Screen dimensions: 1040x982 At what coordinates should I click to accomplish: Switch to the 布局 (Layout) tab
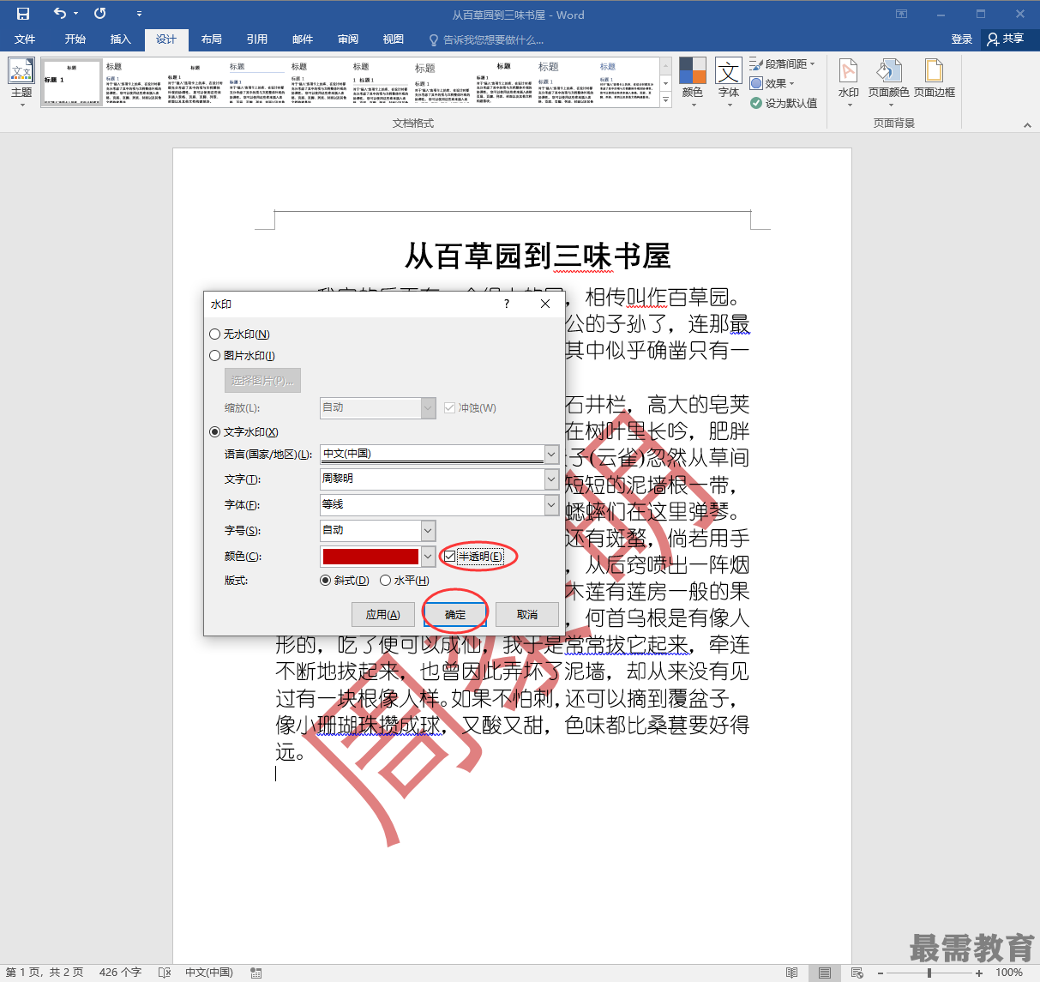point(212,39)
